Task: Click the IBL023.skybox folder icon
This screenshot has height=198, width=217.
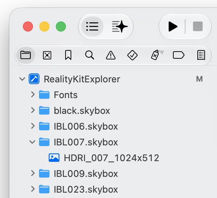Action: click(44, 189)
